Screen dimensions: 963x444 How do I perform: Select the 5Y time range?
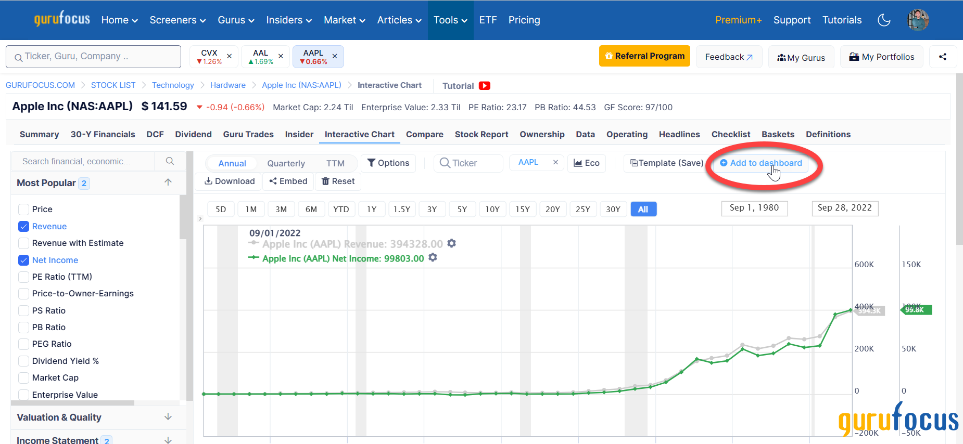coord(462,209)
